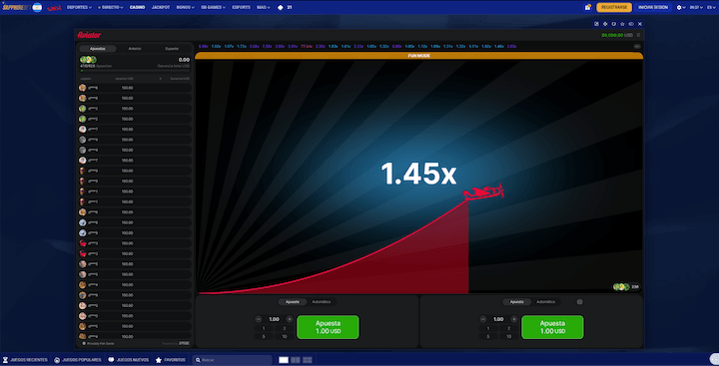Place bet with left green Apuesta button
Viewport: 719px width, 366px height.
pyautogui.click(x=328, y=327)
